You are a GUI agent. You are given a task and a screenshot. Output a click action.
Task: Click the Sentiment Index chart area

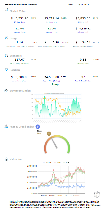[x=58, y=107]
